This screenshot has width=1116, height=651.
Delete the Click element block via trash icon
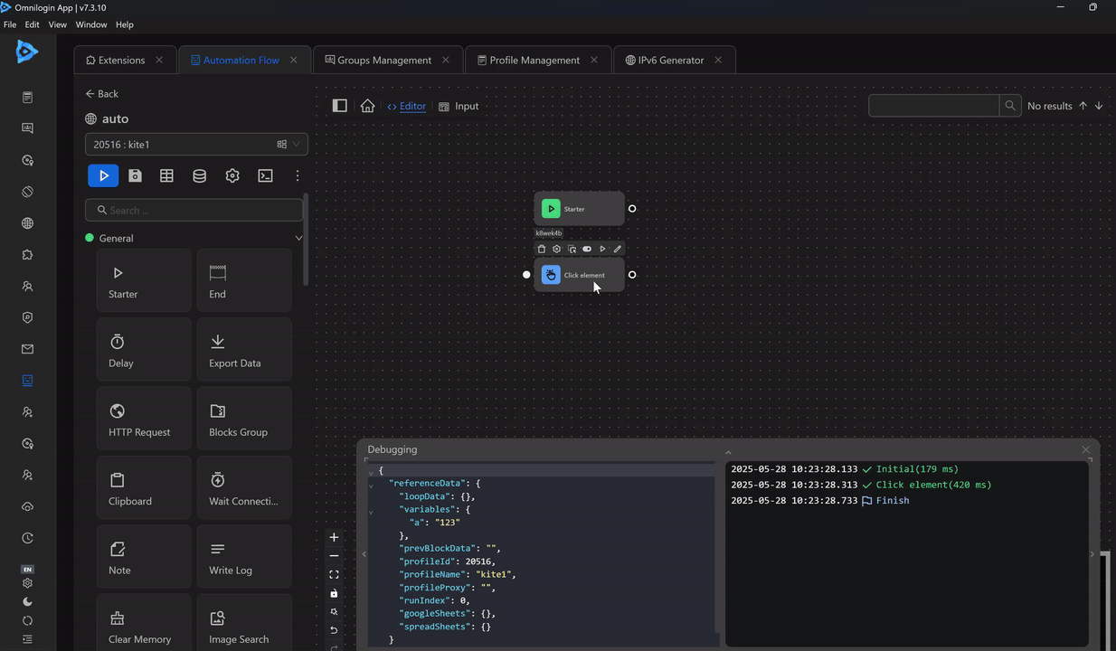coord(542,249)
